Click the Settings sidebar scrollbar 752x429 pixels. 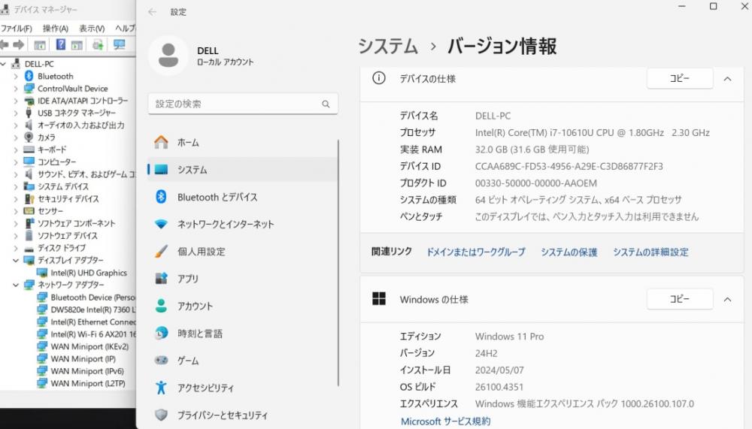click(338, 263)
